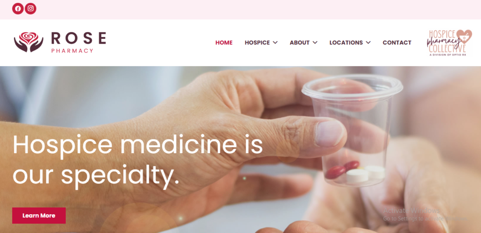The image size is (481, 233).
Task: Click the 'Hospice medicine is our specialty' headline
Action: click(138, 161)
